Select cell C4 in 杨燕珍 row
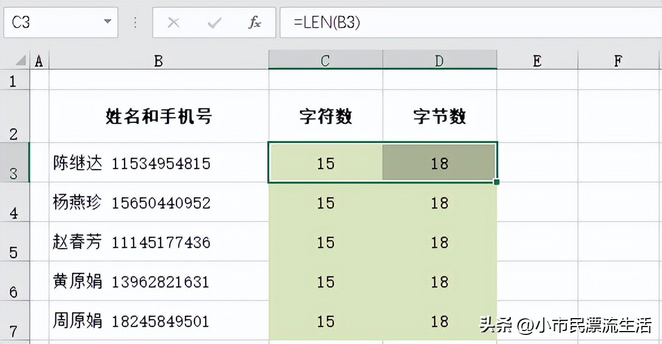The image size is (662, 344). pos(325,202)
